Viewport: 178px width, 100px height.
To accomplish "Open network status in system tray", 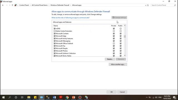I will pyautogui.click(x=153, y=97).
